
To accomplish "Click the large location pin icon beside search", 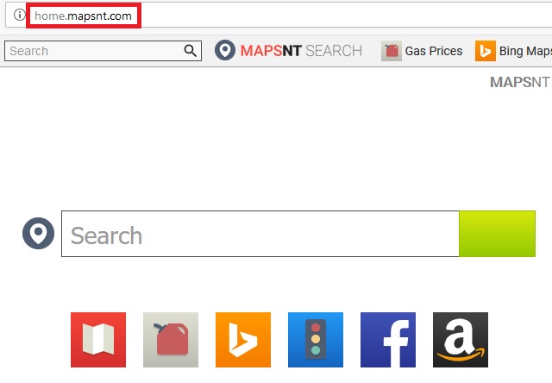I will [38, 234].
